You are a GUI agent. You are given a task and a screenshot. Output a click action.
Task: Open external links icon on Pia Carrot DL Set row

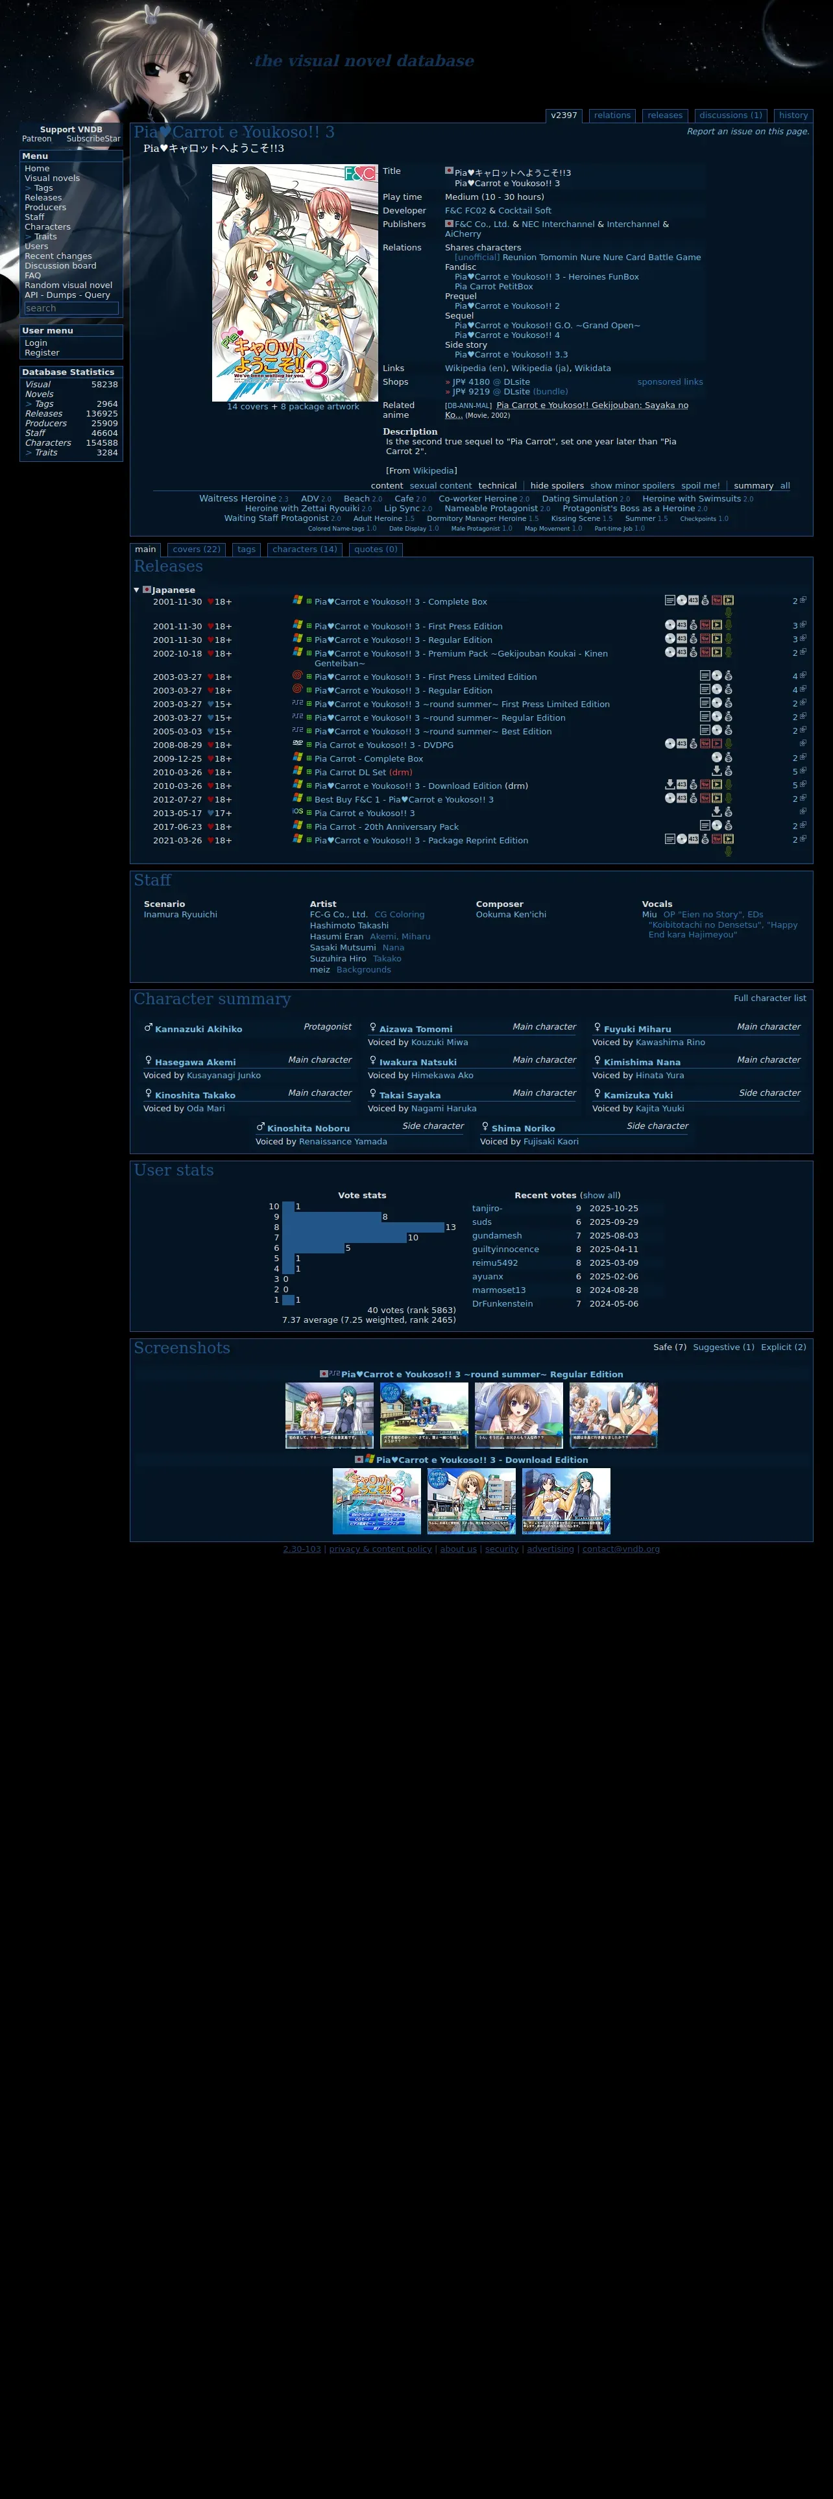(x=802, y=771)
